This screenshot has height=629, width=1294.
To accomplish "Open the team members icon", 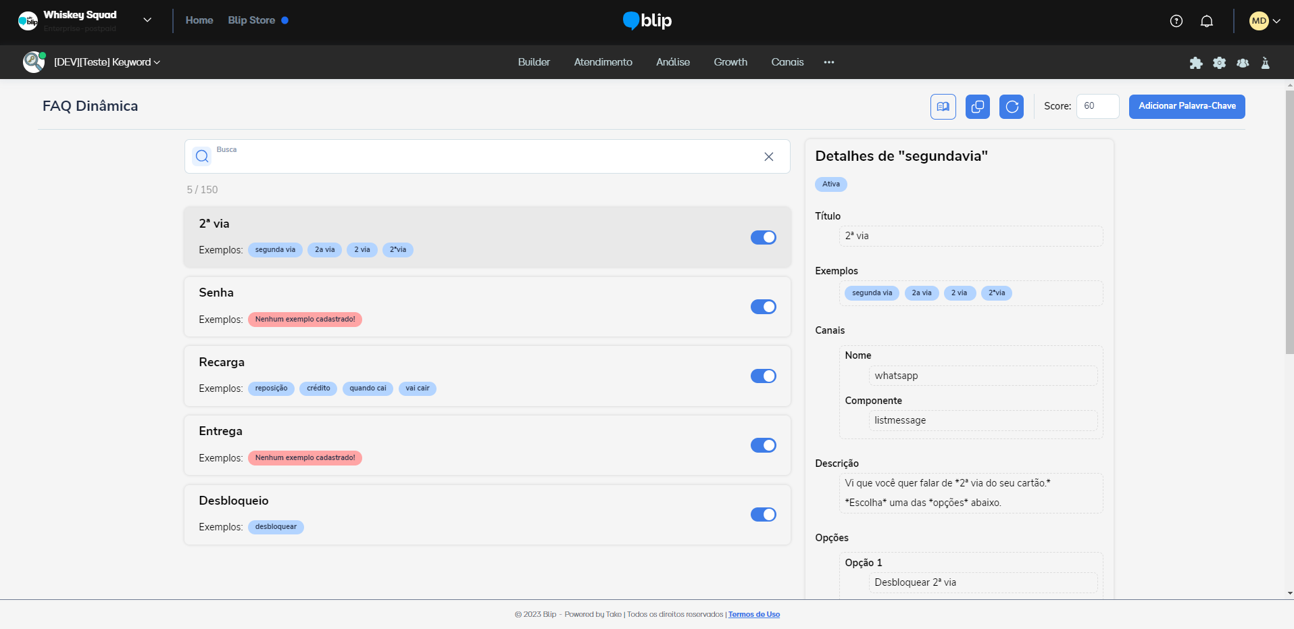I will 1243,63.
